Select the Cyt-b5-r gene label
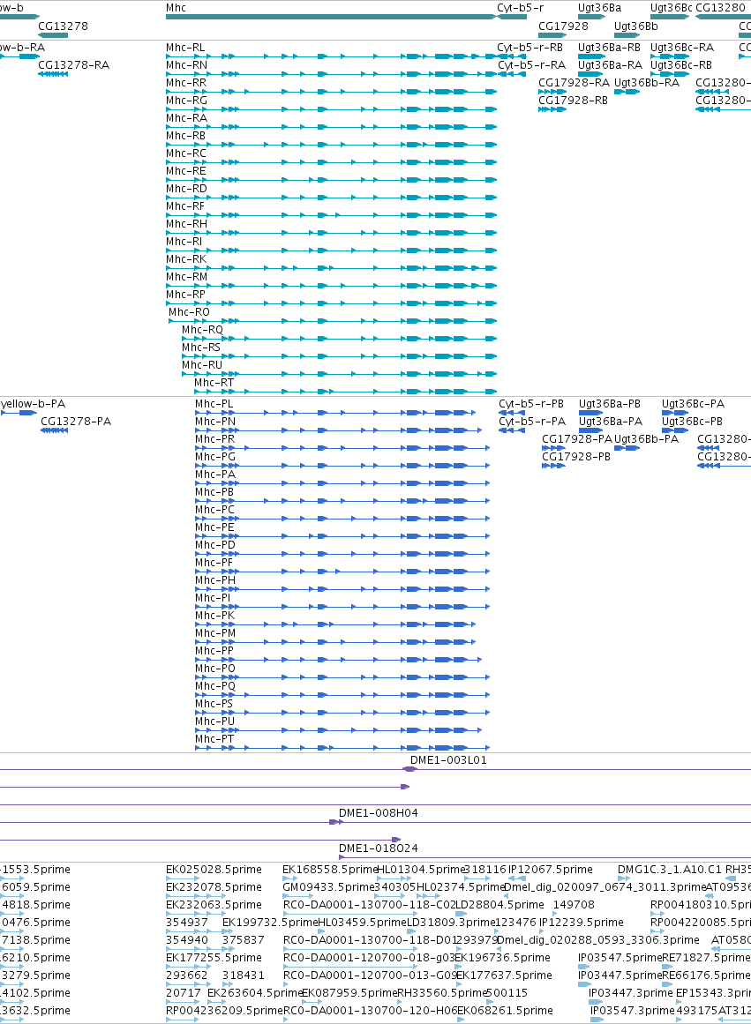 [521, 8]
